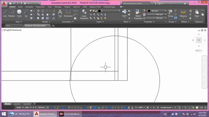The width and height of the screenshot is (209, 117).
Task: Toggle layer freeze sun icon in layer dropdown
Action: (x=93, y=11)
